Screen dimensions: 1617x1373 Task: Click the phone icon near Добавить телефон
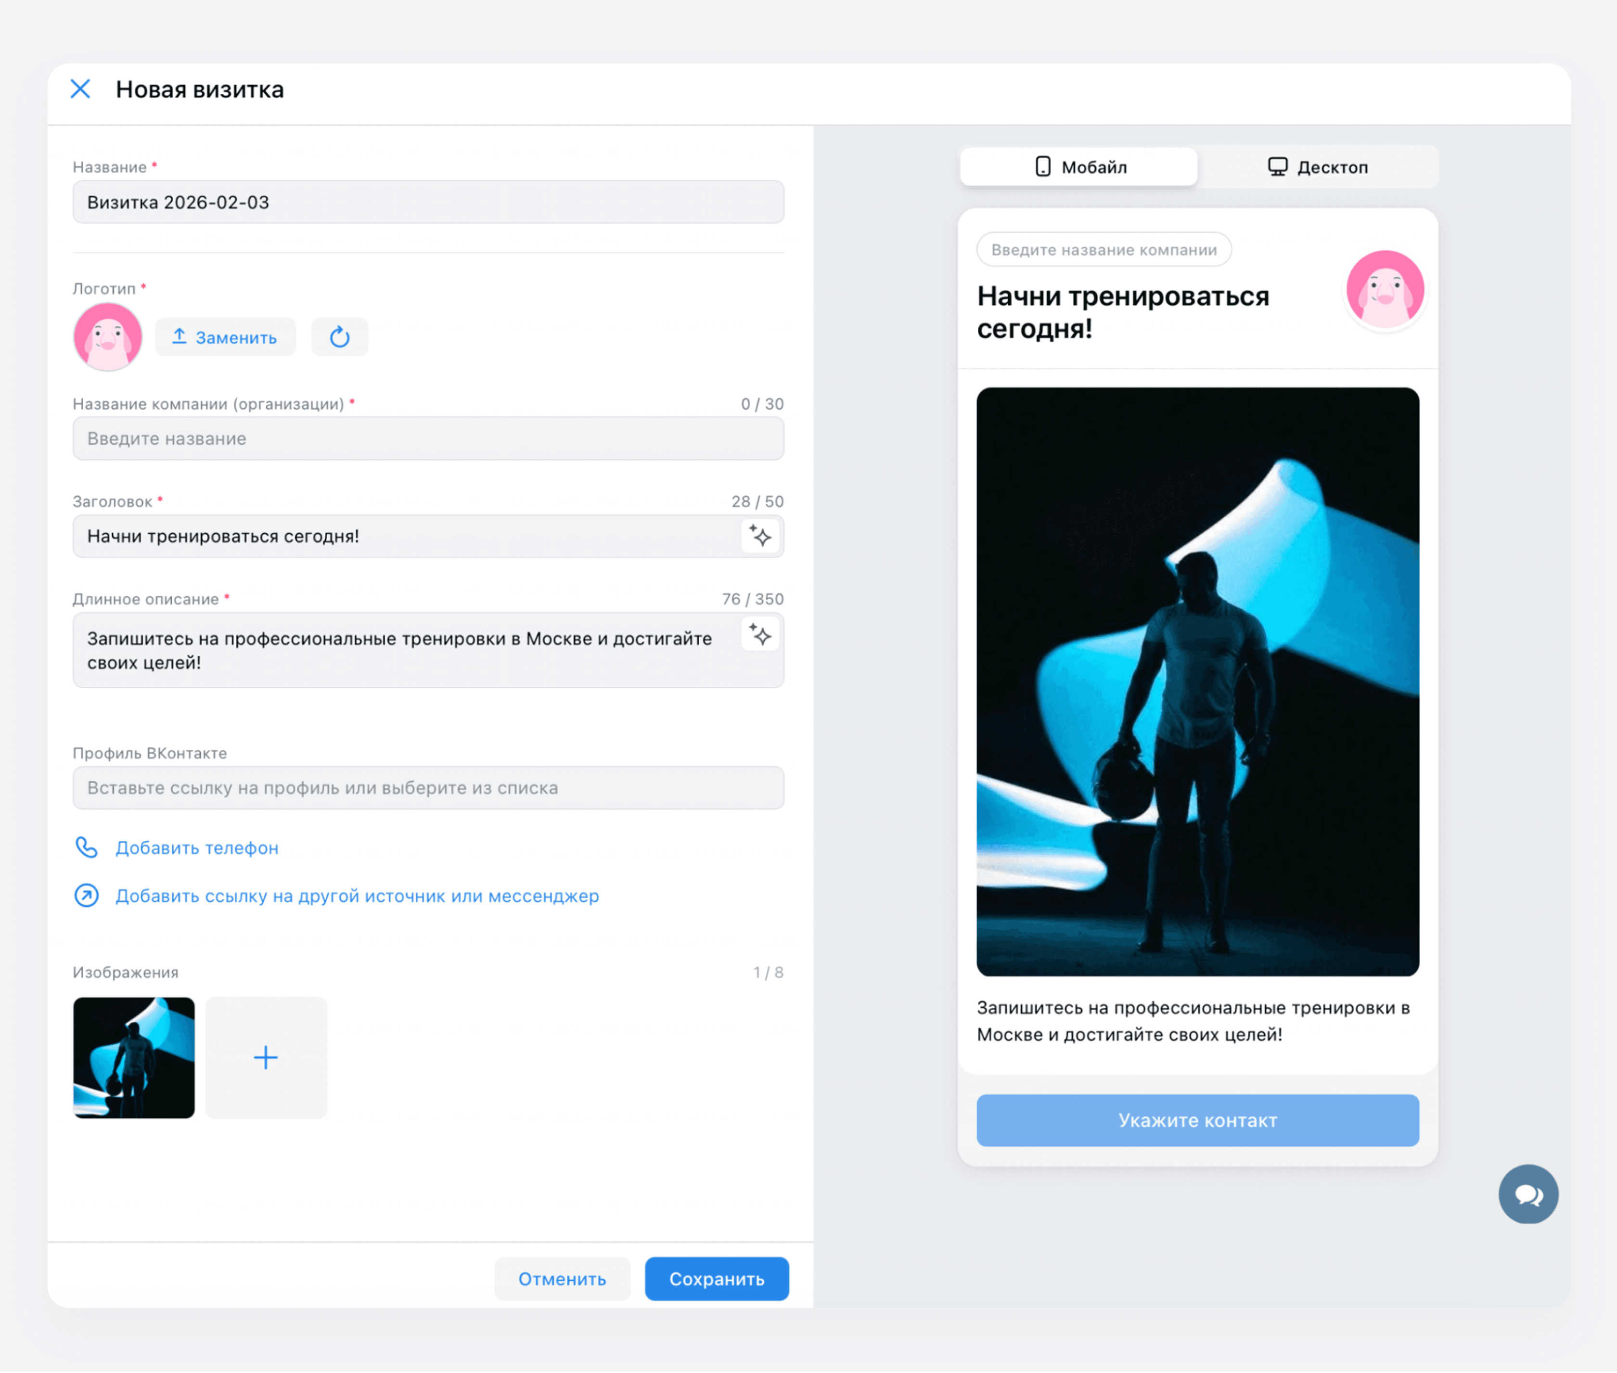(86, 847)
